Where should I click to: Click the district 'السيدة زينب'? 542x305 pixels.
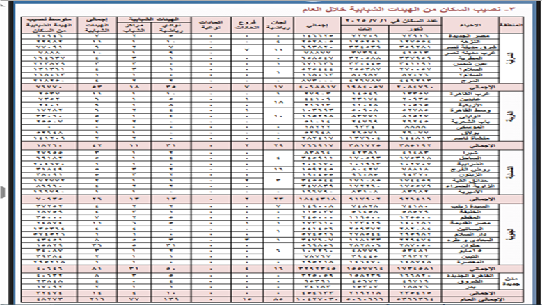pyautogui.click(x=470, y=206)
